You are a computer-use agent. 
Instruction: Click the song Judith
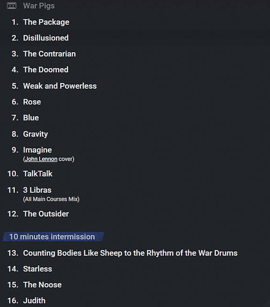pos(34,301)
